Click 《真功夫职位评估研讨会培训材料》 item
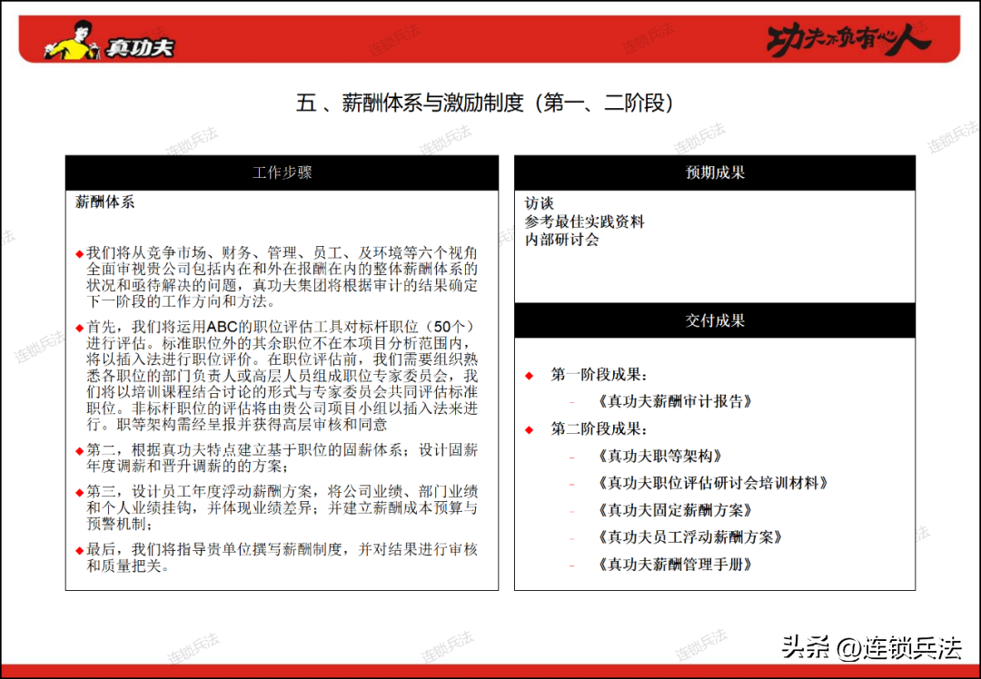Image resolution: width=981 pixels, height=679 pixels. 713,483
